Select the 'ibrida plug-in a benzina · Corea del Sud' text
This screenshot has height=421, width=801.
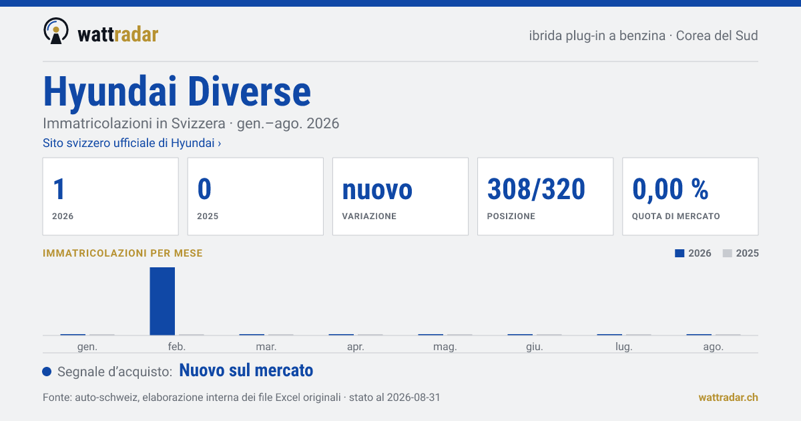(643, 35)
